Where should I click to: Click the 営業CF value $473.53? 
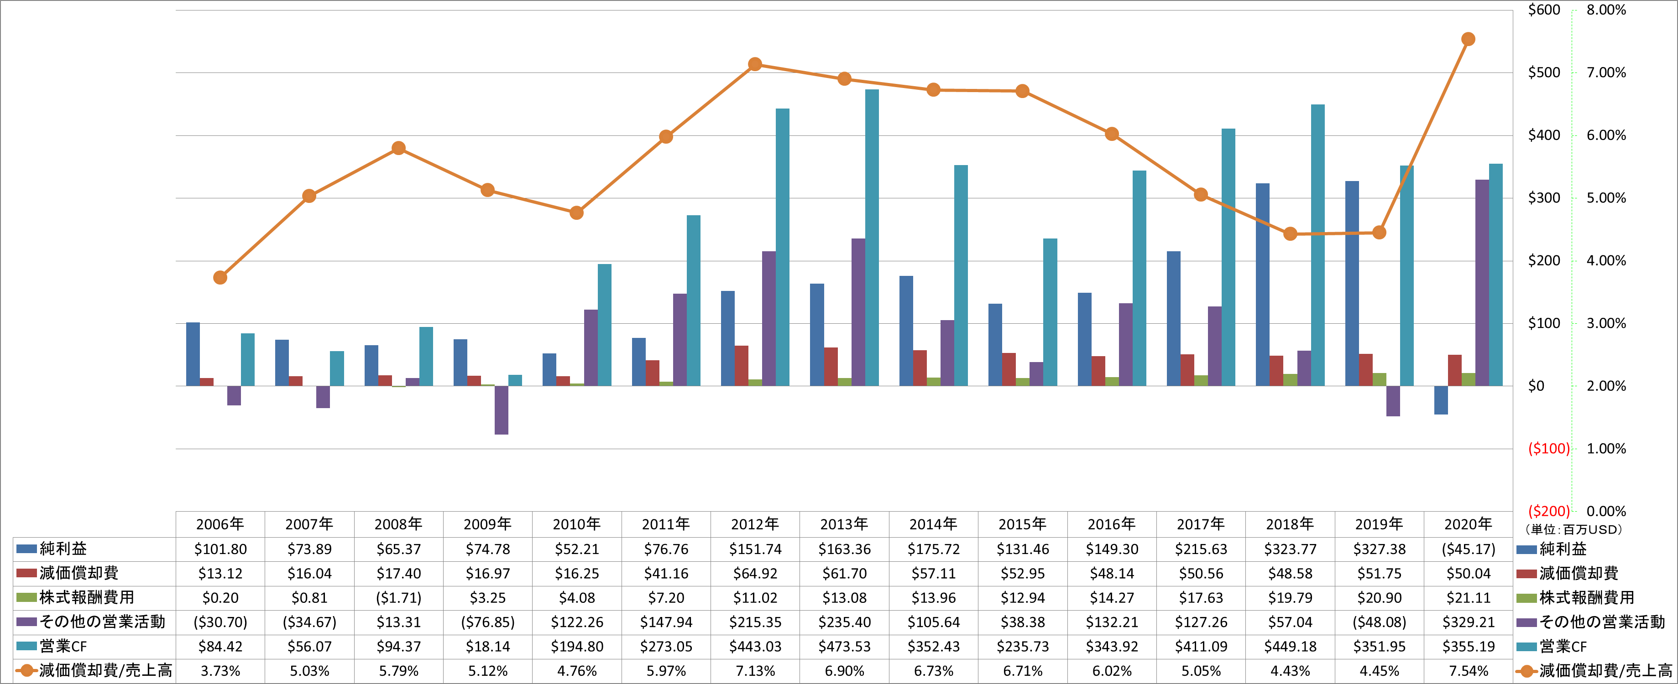[x=844, y=647]
